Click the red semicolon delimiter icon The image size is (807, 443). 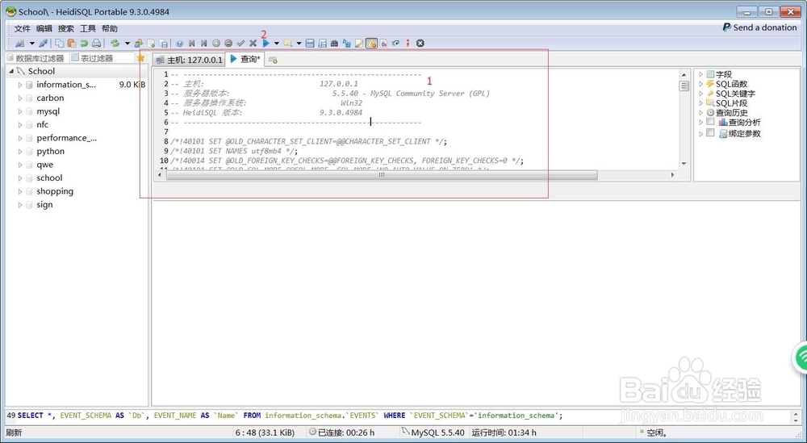click(x=408, y=44)
